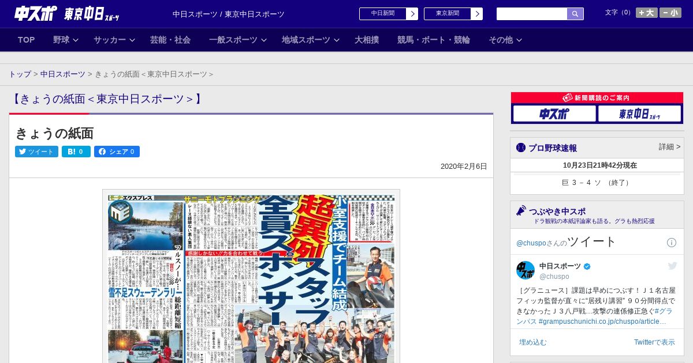Increase font size with 大 button
The height and width of the screenshot is (363, 693).
click(647, 13)
